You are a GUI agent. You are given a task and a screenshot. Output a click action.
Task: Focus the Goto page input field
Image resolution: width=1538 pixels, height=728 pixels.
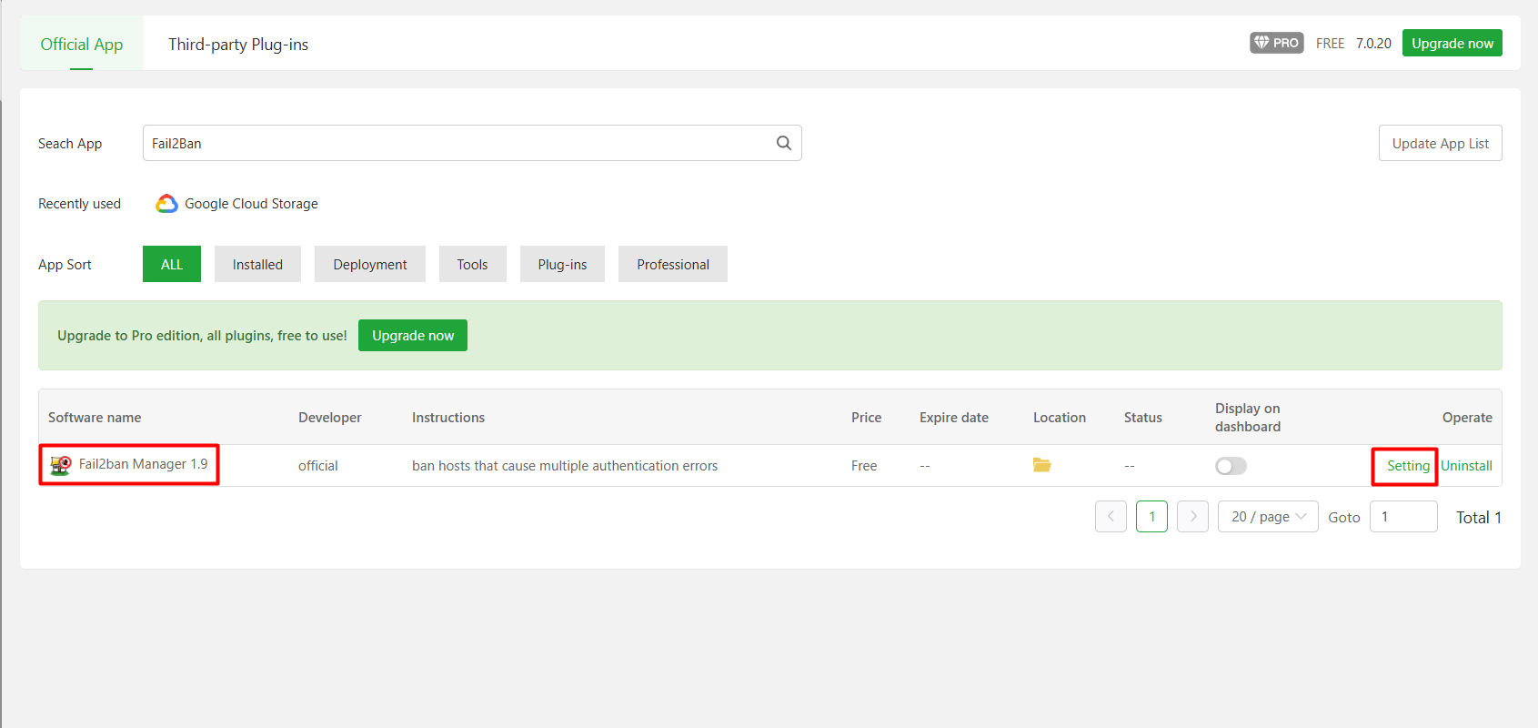pos(1402,516)
